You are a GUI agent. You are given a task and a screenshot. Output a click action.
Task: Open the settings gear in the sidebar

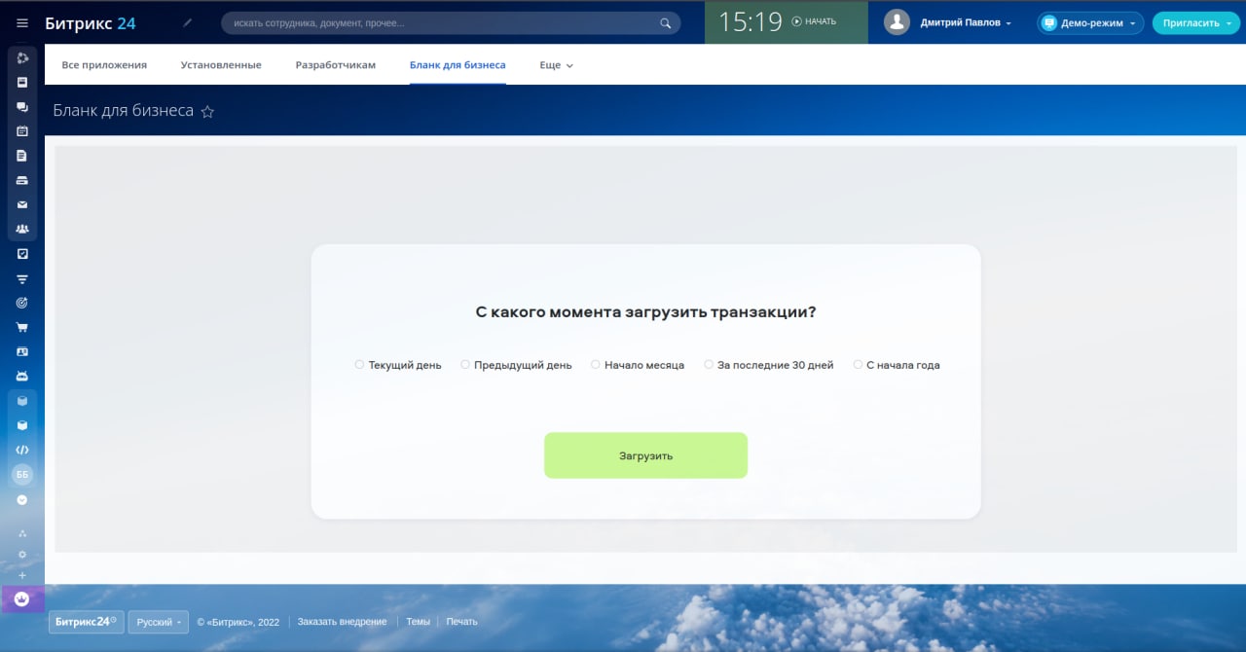[x=22, y=554]
